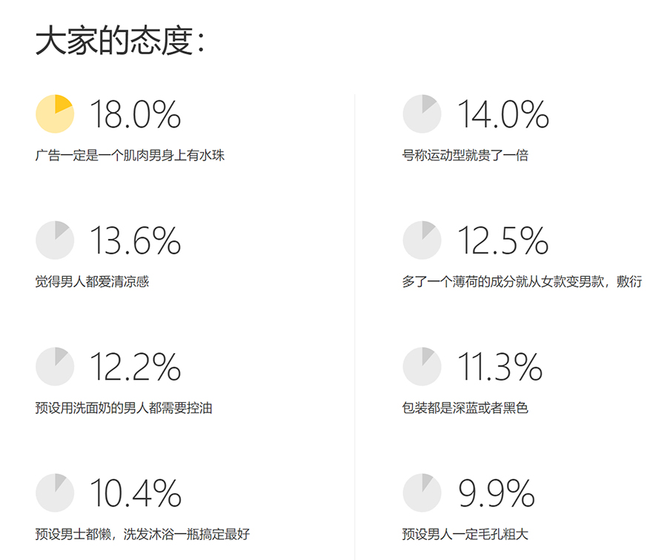Click option 号称运动型就贵了一倍
Viewport: 667px width, 560px height.
coord(465,155)
